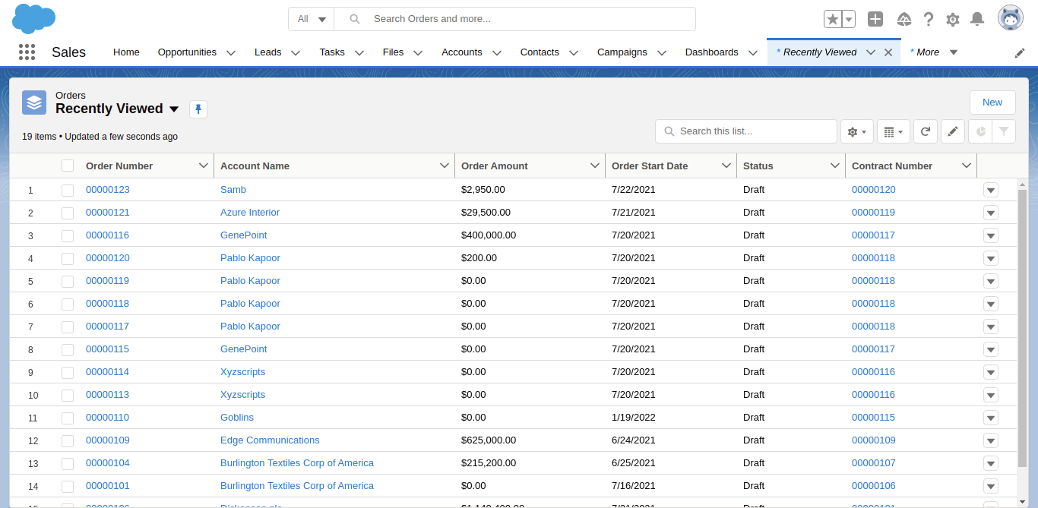Show the charts panel icon
Image resolution: width=1038 pixels, height=508 pixels.
pos(980,131)
